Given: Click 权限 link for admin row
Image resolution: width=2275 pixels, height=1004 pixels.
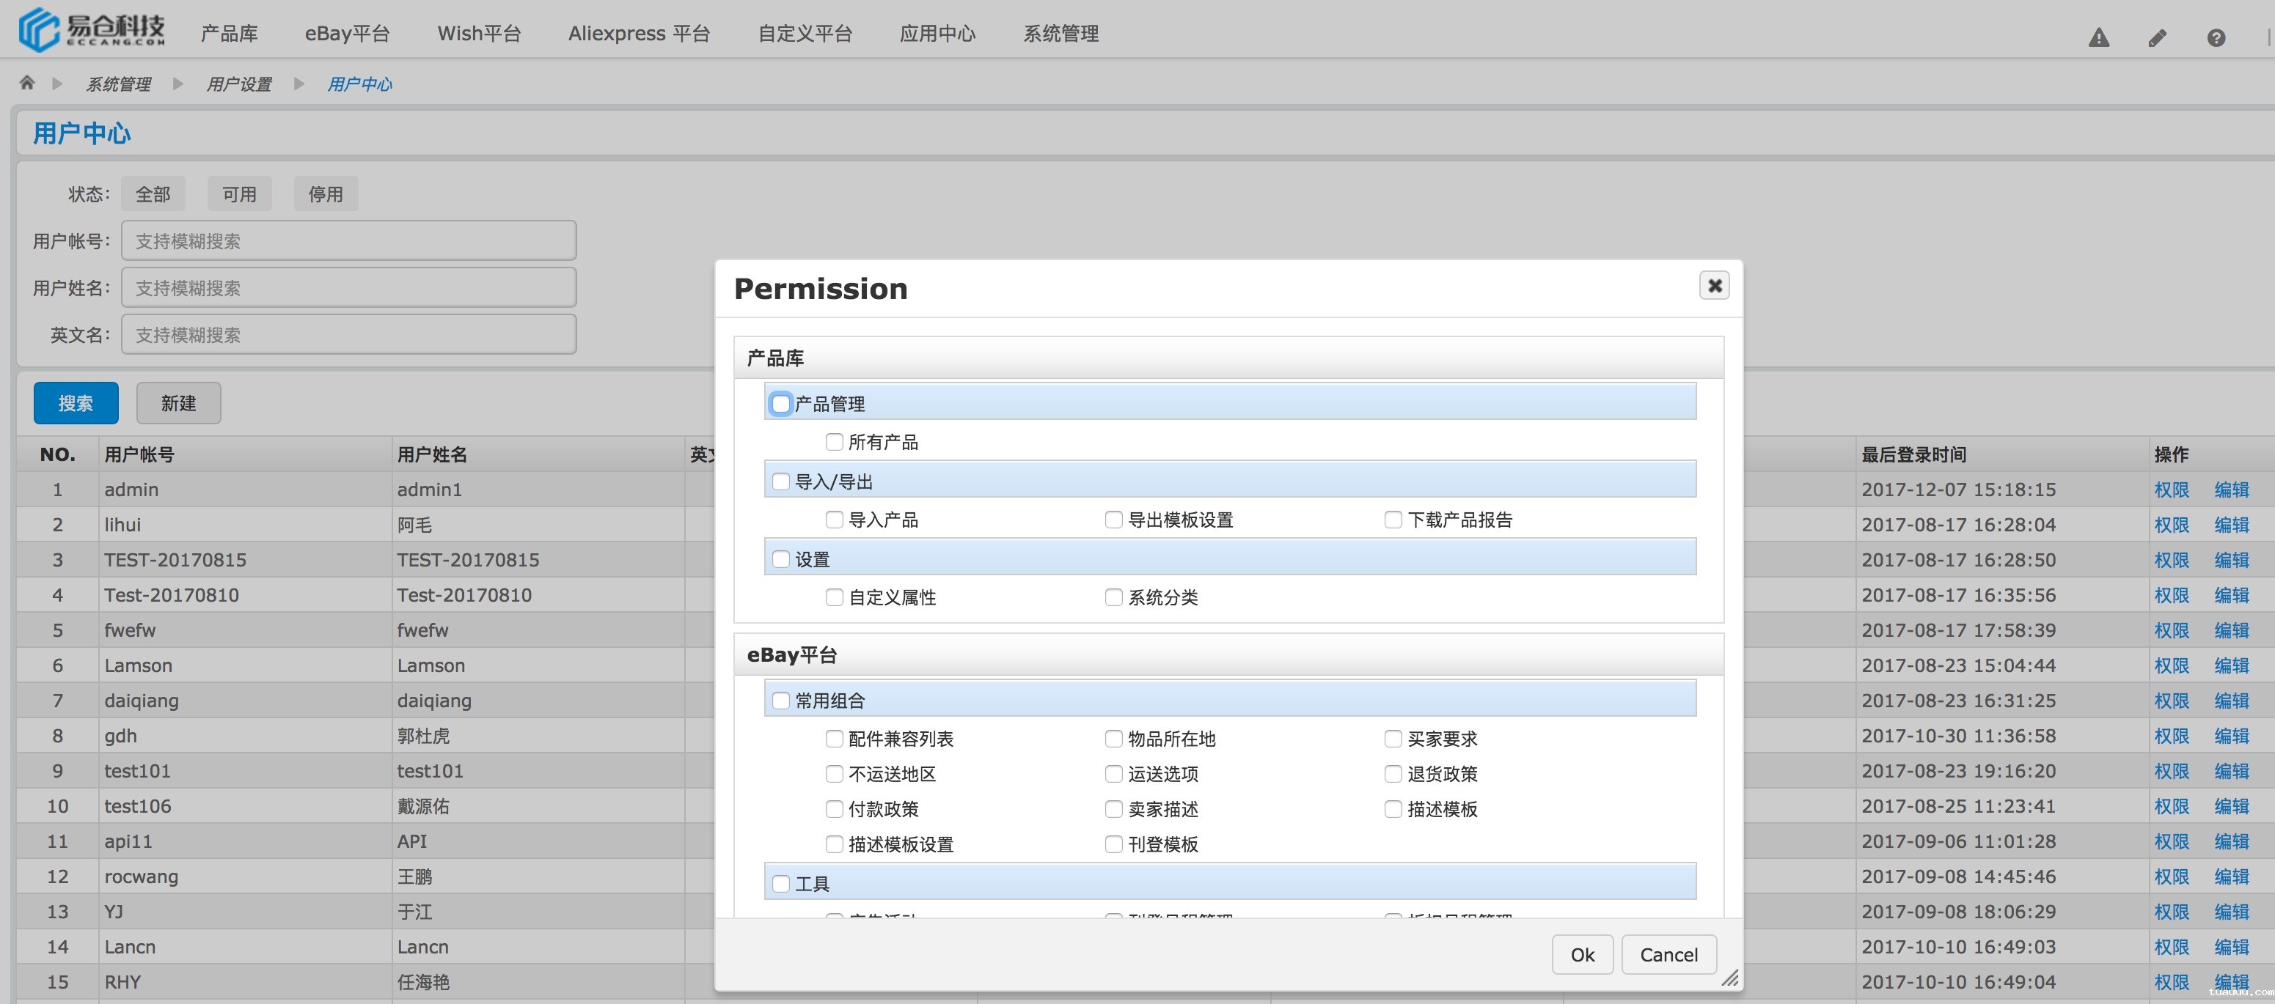Looking at the screenshot, I should click(x=2171, y=490).
